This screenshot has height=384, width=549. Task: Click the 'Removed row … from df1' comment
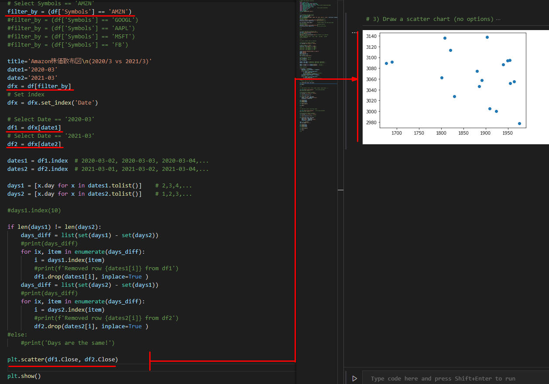(x=106, y=268)
